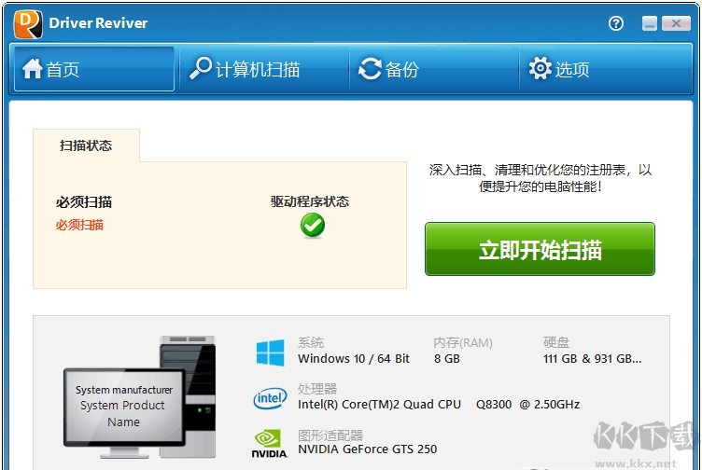Open the 计算机扫描 tab

point(264,69)
